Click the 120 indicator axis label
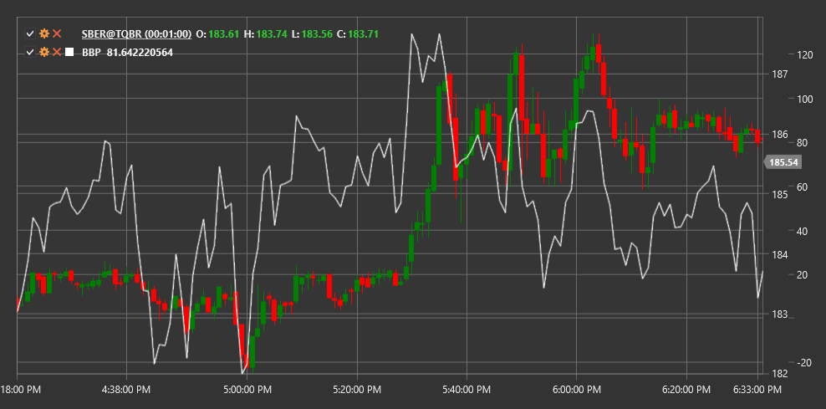 (803, 54)
